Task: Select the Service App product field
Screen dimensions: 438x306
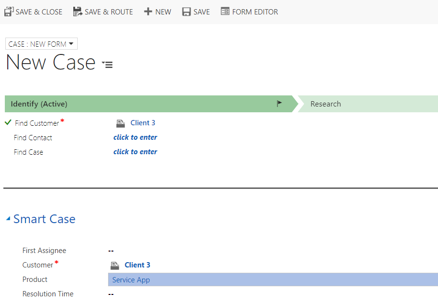Action: tap(273, 279)
